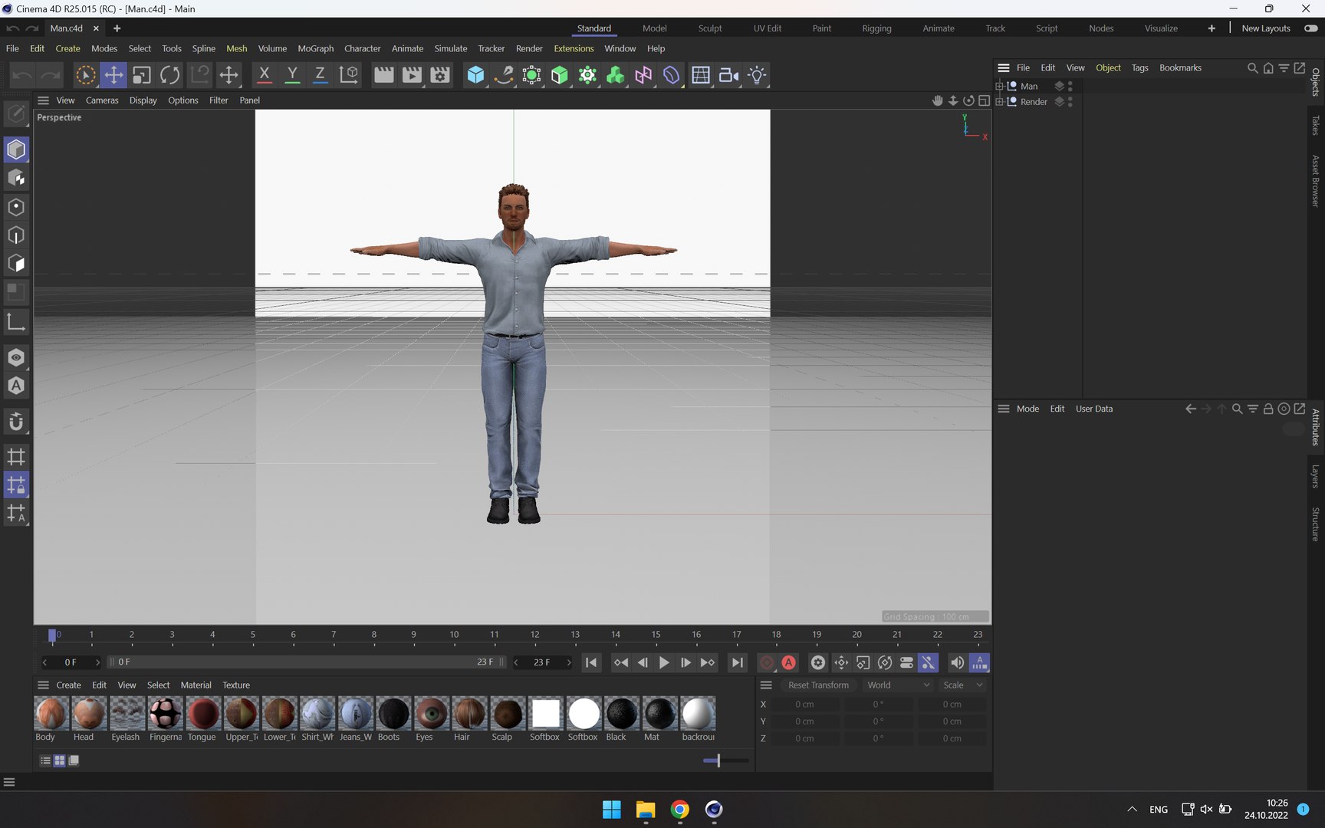Open the Extensions menu
Viewport: 1325px width, 828px height.
574,48
